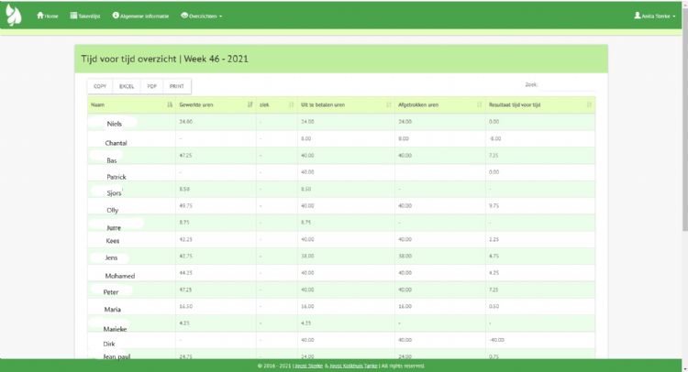The width and height of the screenshot is (688, 372).
Task: Sort by Gewerkte uren sort arrow
Action: [x=250, y=104]
